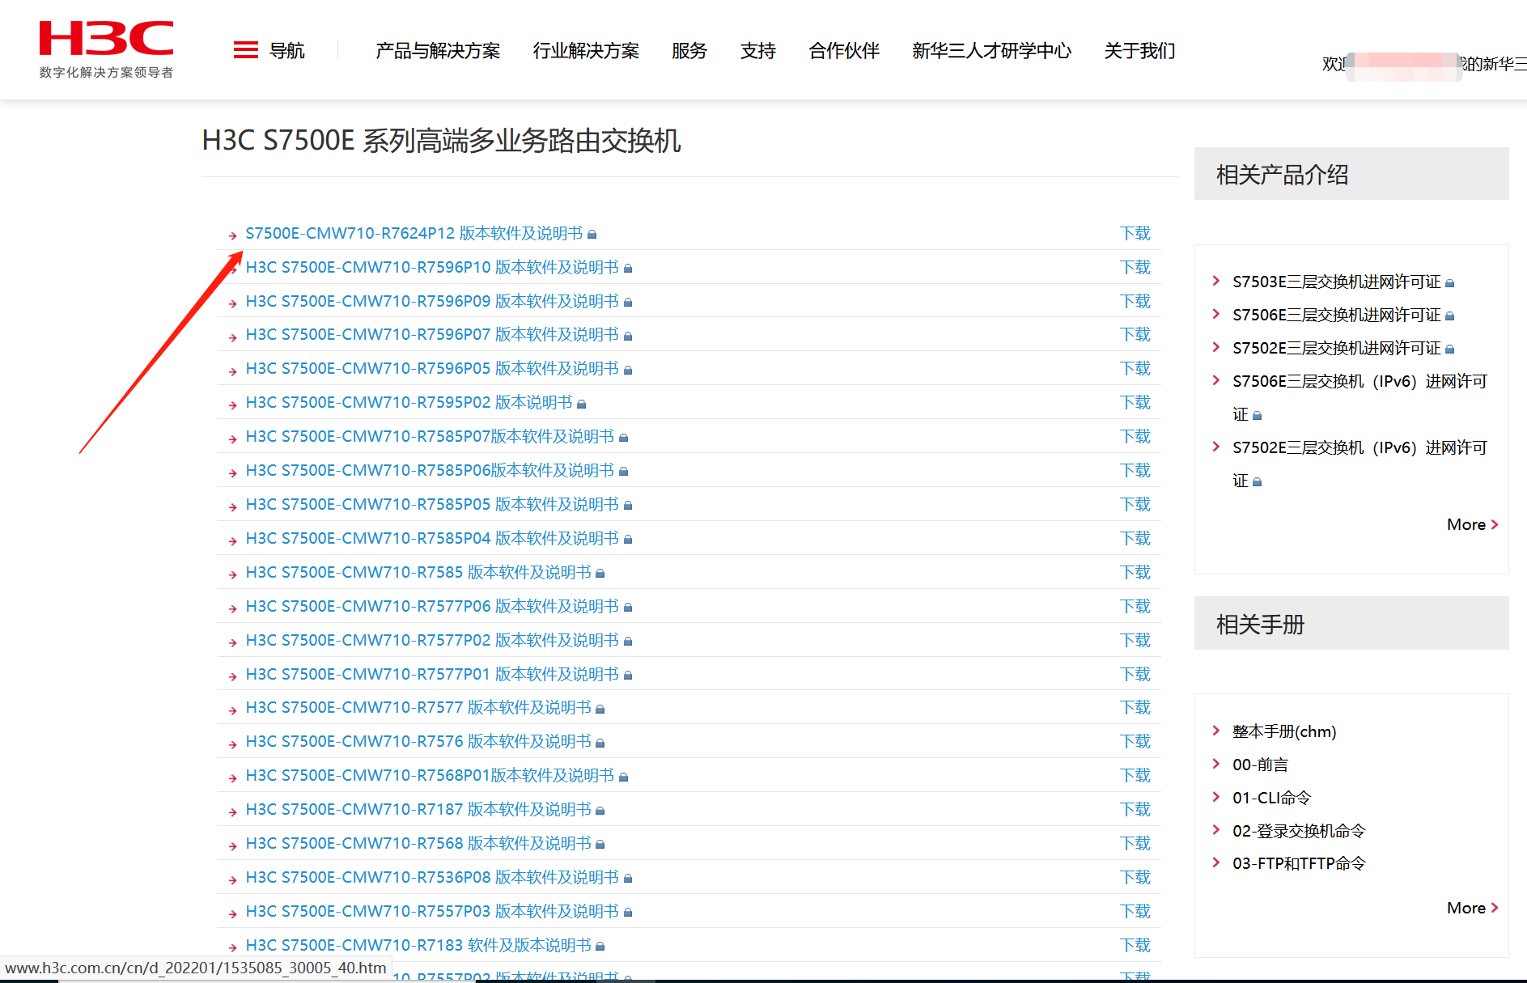Image resolution: width=1527 pixels, height=983 pixels.
Task: Click the lock icon after R7596P10 link
Action: coord(628,269)
